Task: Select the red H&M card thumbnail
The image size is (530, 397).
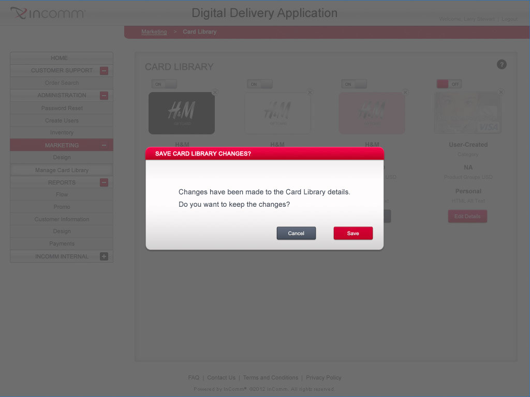Action: [372, 113]
